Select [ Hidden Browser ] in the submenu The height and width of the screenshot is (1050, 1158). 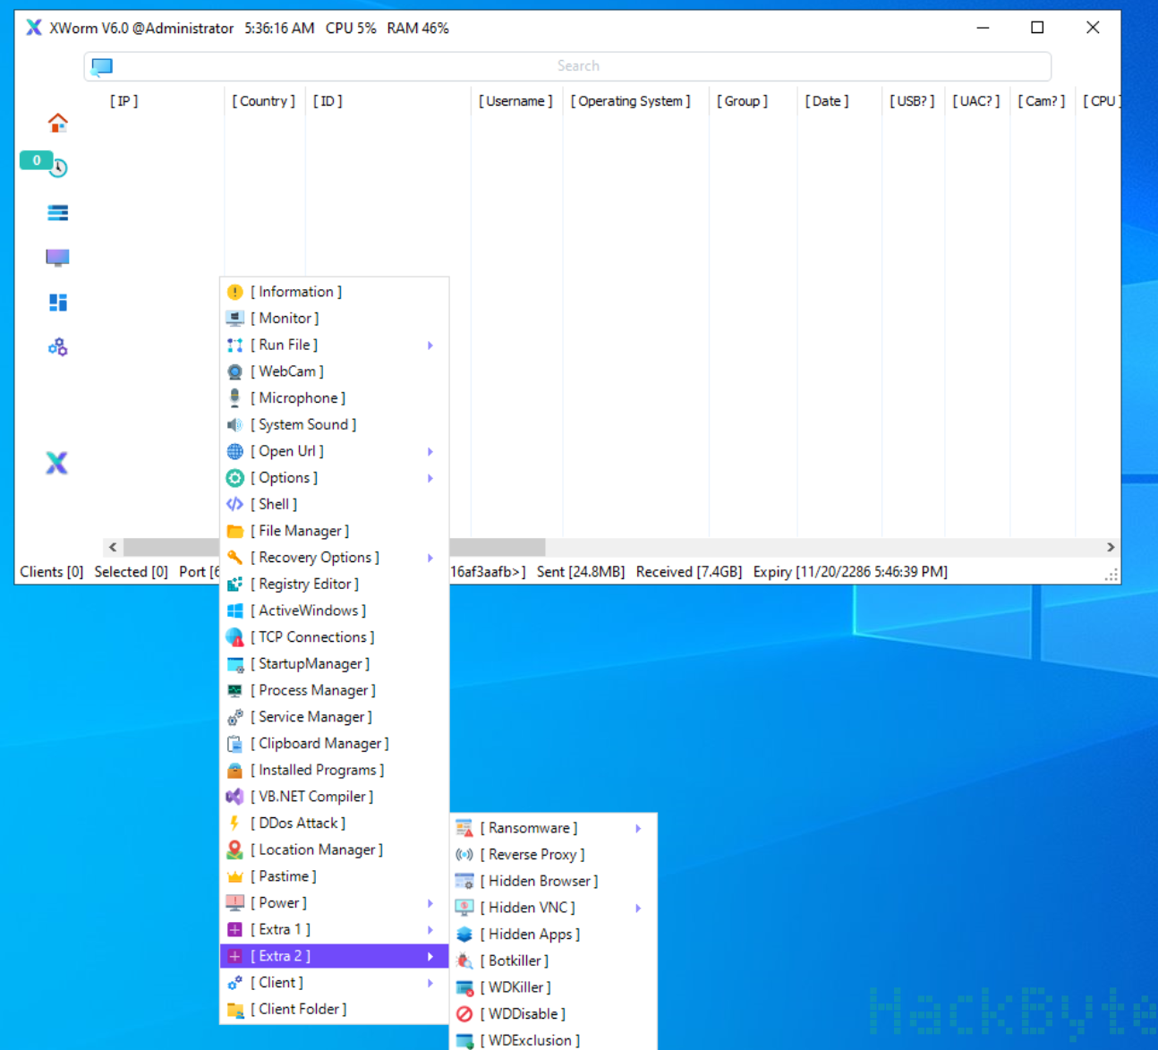point(553,882)
